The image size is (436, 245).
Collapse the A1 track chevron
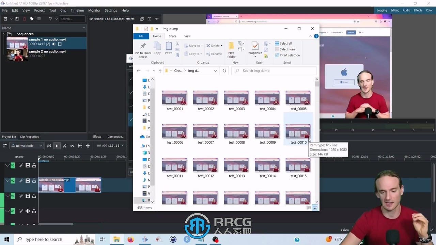point(7,211)
